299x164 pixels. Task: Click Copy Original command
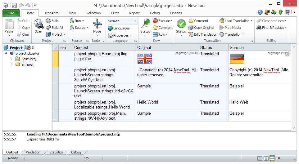202,28
